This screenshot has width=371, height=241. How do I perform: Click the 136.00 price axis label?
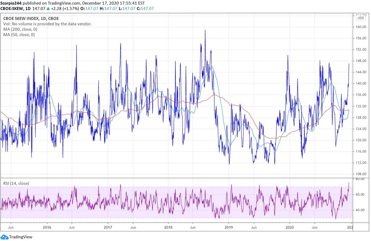coord(361,95)
